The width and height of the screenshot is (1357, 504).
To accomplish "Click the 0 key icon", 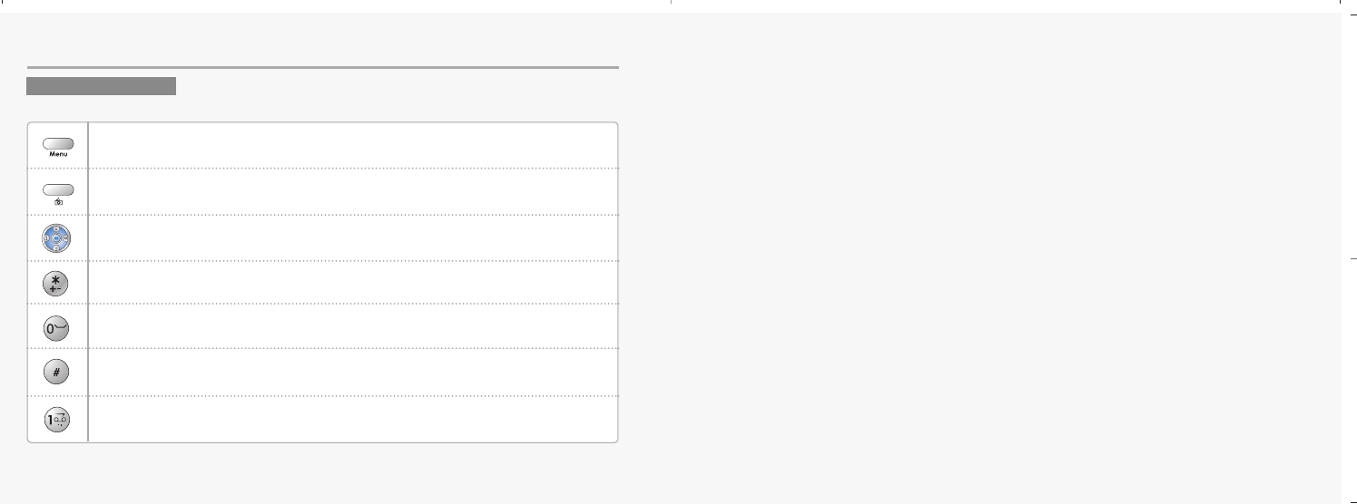I will point(56,328).
